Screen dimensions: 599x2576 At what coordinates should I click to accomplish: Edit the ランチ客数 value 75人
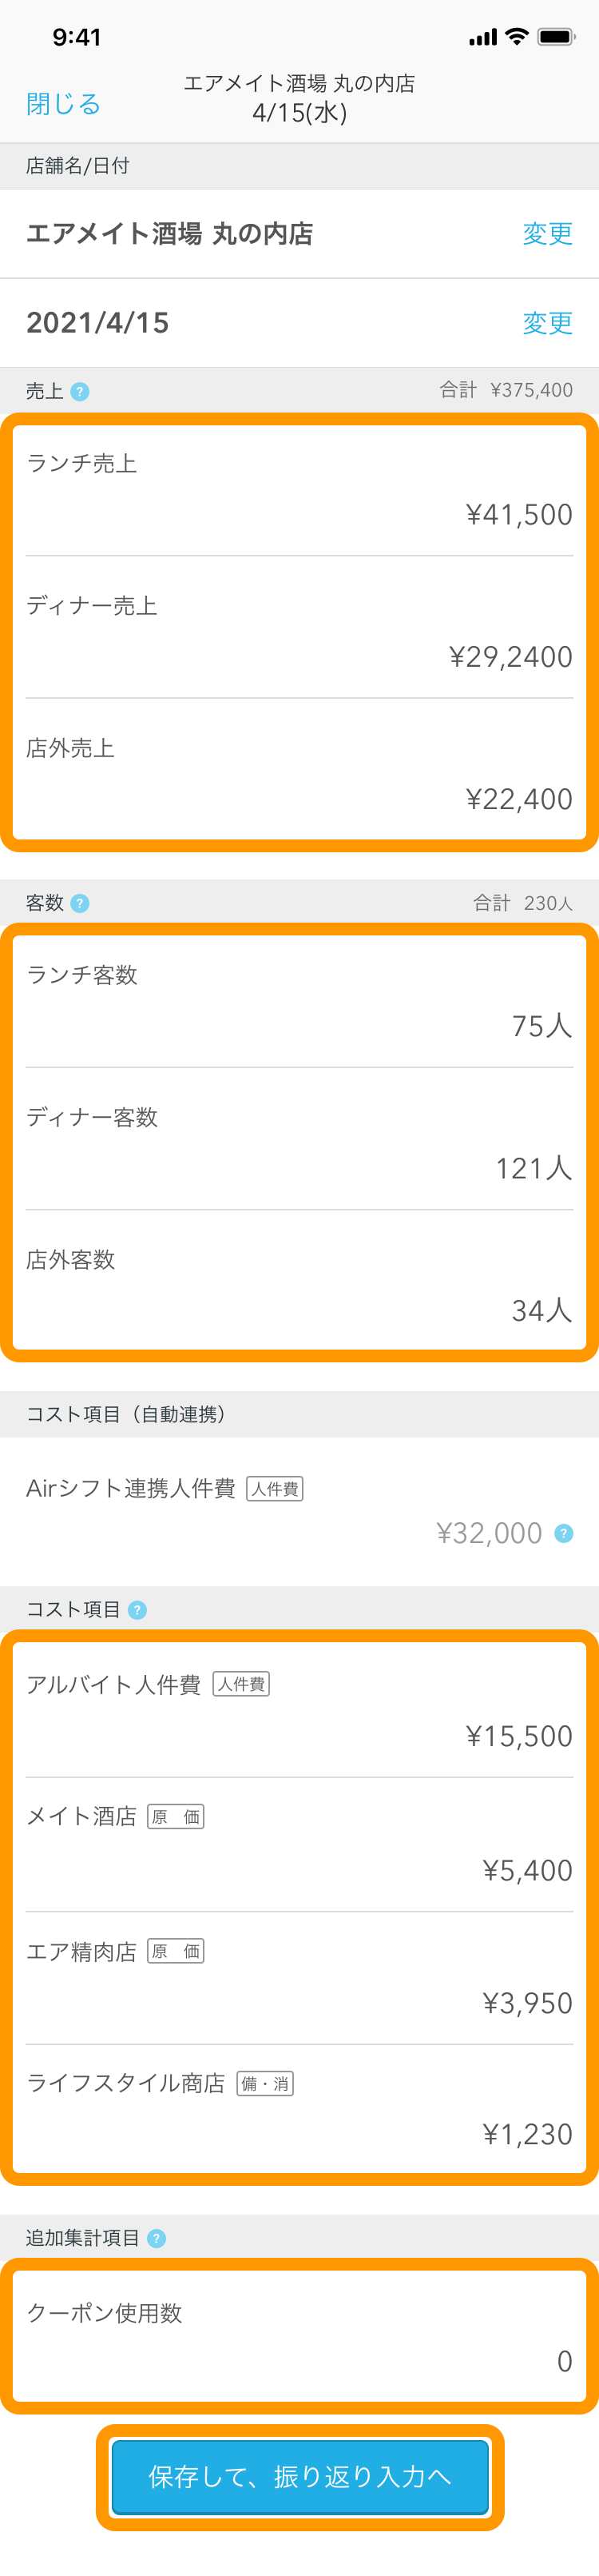click(x=299, y=1001)
